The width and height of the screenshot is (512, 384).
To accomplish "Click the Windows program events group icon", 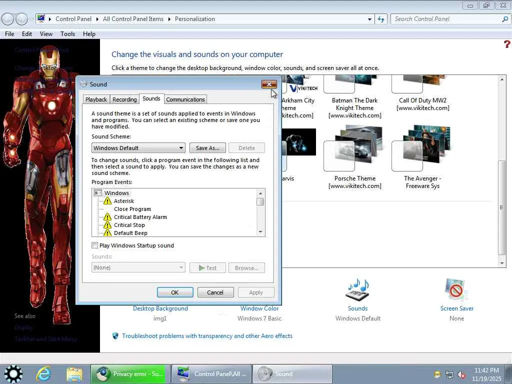I will click(x=97, y=193).
